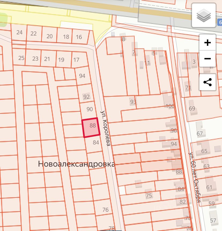The width and height of the screenshot is (222, 231).
Task: Click parcel number 76 on ул. Королёва
Action: click(105, 210)
